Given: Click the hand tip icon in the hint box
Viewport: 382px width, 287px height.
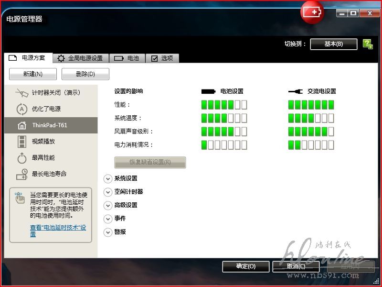Looking at the screenshot, I should pyautogui.click(x=20, y=198).
